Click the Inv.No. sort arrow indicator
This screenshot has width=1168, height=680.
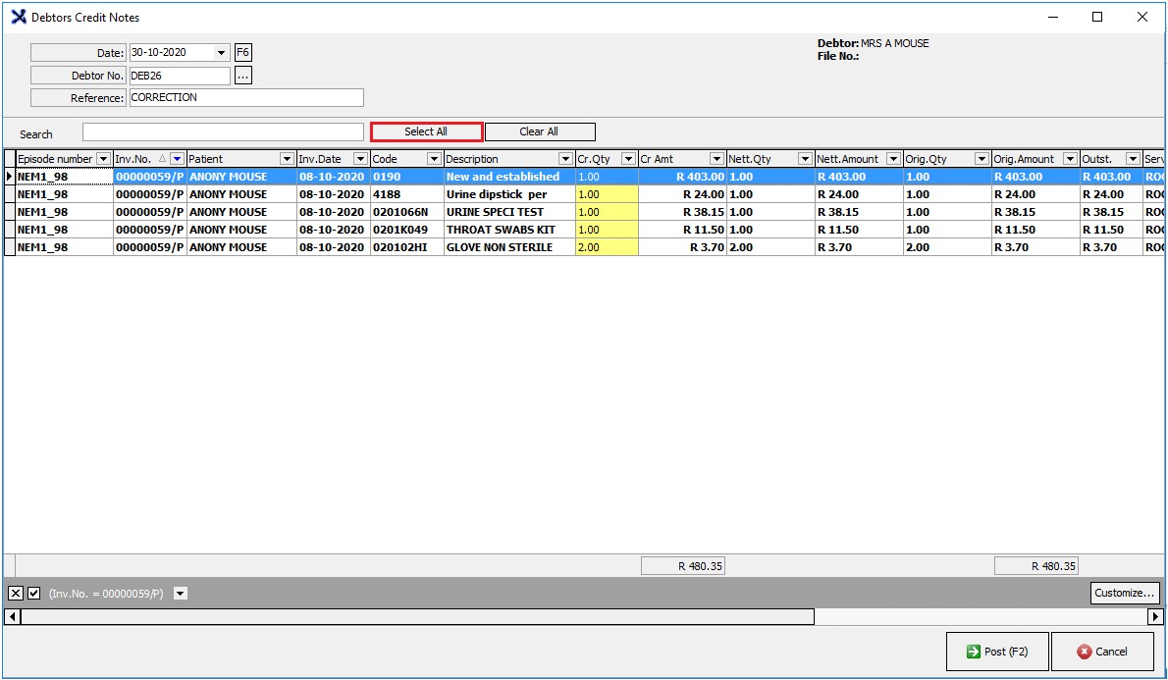[x=163, y=159]
